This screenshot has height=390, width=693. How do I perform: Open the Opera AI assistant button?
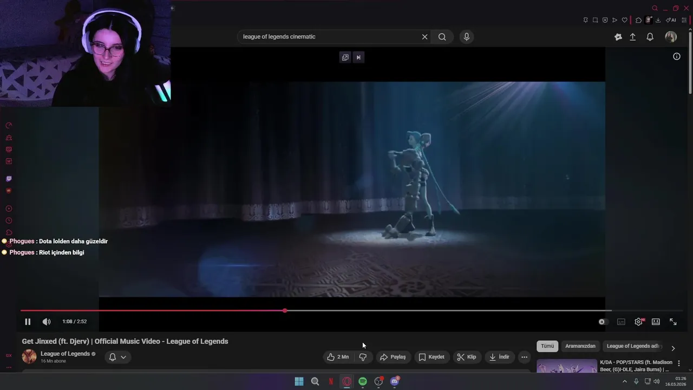click(x=671, y=20)
